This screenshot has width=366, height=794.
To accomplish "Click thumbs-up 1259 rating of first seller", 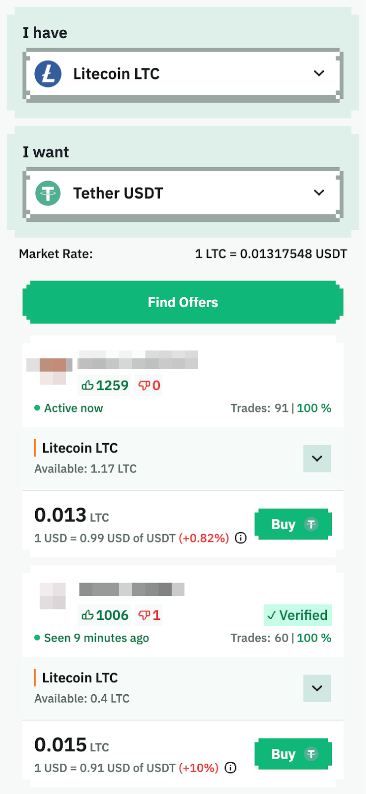I will tap(104, 386).
